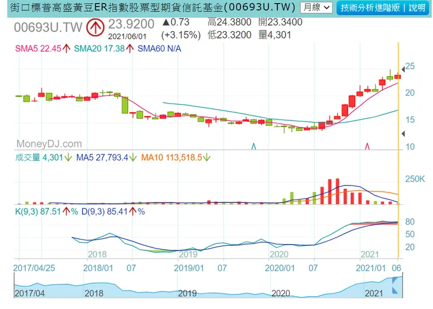The image size is (433, 309).
Task: Click the top handle of range navigator
Action: pyautogui.click(x=395, y=281)
